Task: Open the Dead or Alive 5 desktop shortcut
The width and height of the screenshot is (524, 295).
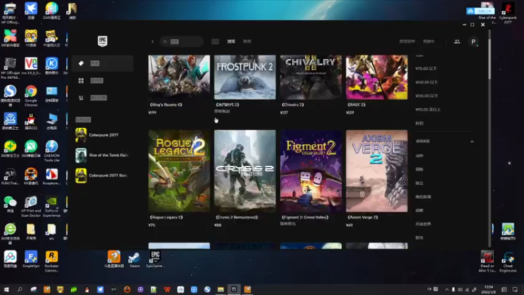Action: tap(487, 262)
